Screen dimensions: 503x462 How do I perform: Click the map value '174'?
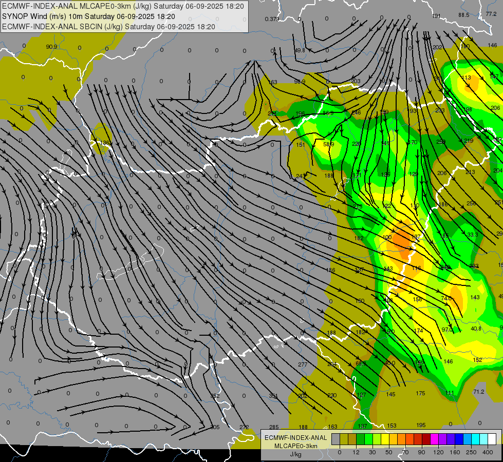click(419, 331)
